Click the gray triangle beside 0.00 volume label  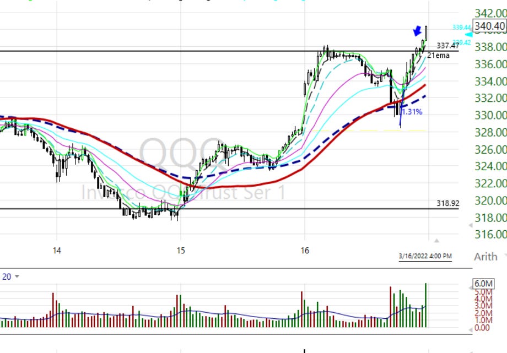[x=471, y=330]
